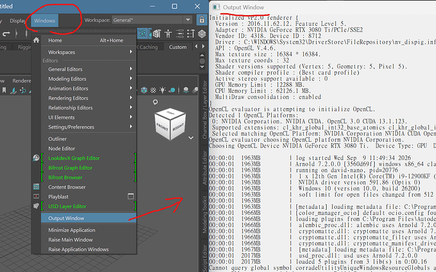
Task: Toggle textured checker display icon
Action: click(153, 90)
